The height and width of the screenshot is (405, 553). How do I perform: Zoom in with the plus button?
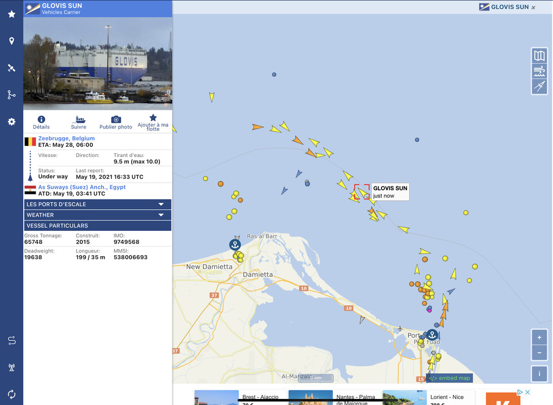click(x=539, y=338)
